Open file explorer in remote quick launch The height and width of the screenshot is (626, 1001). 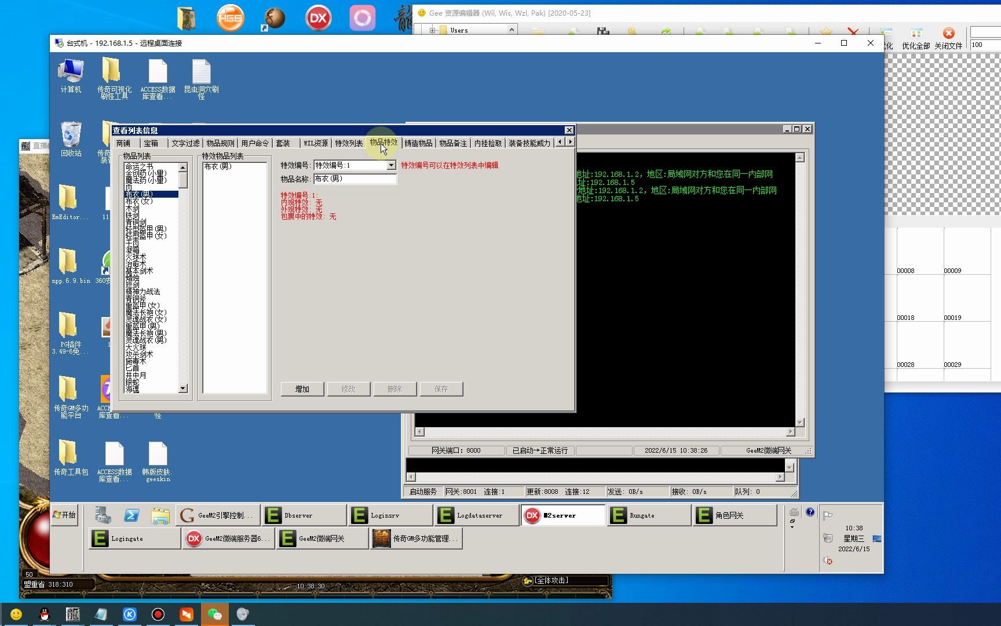point(160,515)
